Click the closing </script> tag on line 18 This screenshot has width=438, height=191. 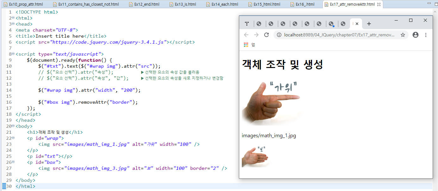pos(28,114)
